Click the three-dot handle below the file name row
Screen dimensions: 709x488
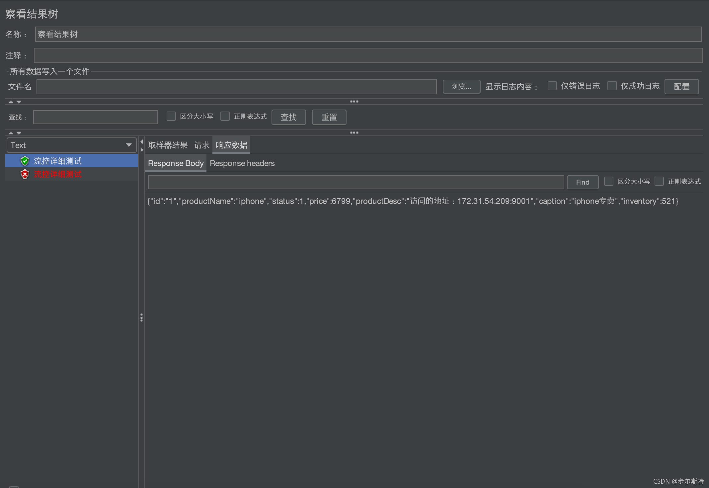pyautogui.click(x=354, y=102)
